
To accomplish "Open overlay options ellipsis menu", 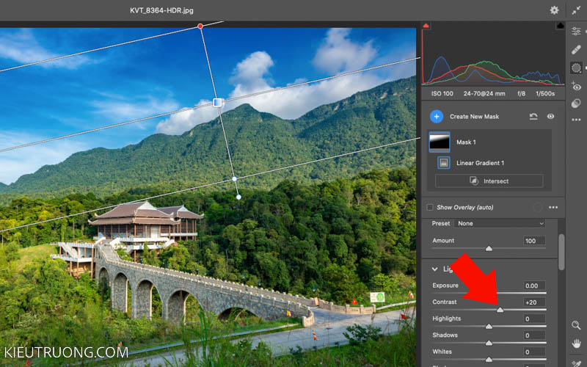I will coord(553,207).
